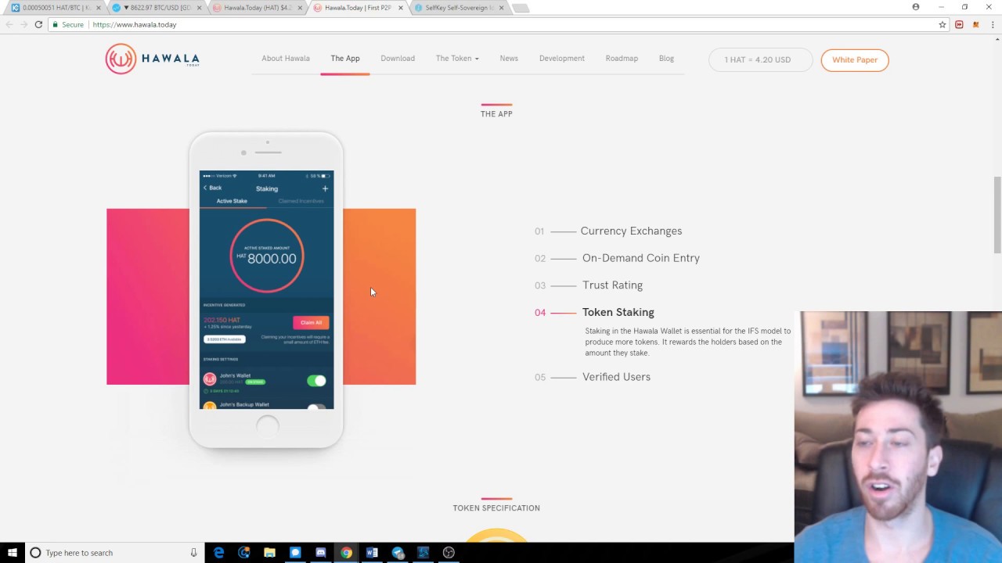Screen dimensions: 1002x563
Task: Open the Active Stake tab in phone mockup
Action: [232, 201]
